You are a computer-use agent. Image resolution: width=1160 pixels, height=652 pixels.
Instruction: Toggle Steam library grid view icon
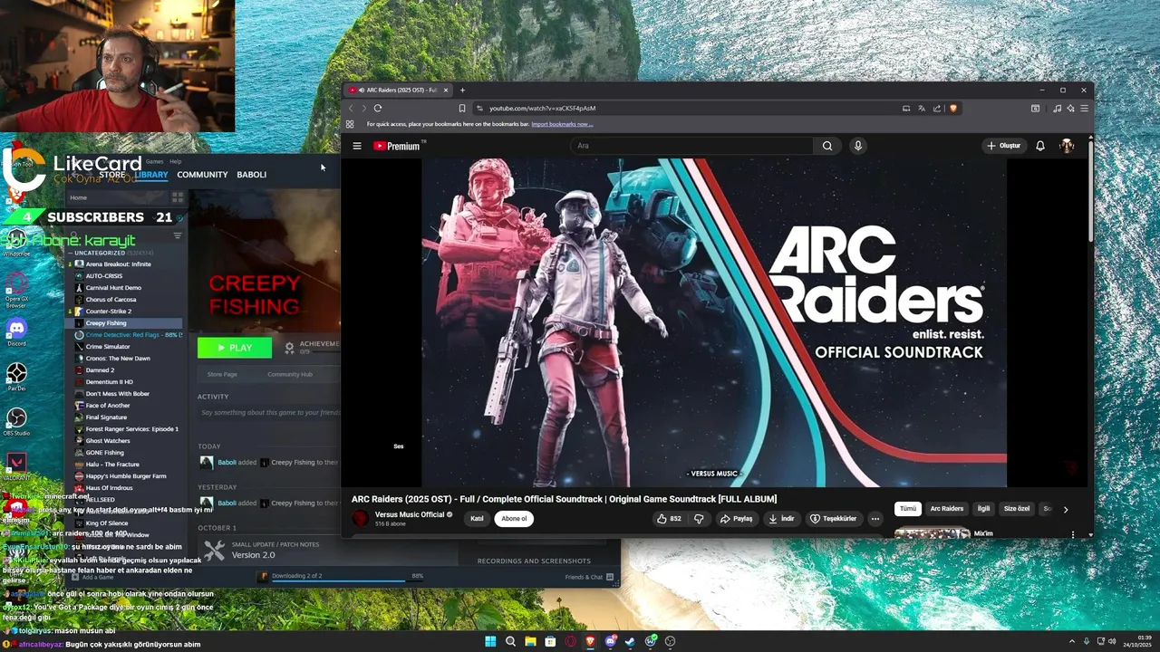178,197
